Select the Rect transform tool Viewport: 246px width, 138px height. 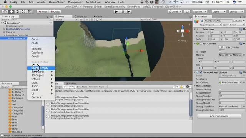[30, 11]
